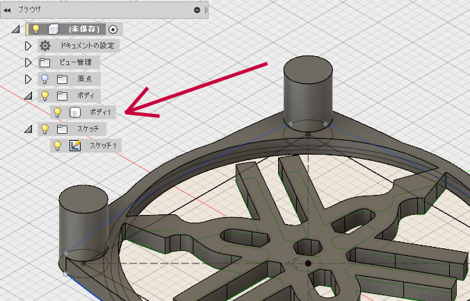
Task: Click the ドキュメントの設定 gear icon
Action: 45,46
